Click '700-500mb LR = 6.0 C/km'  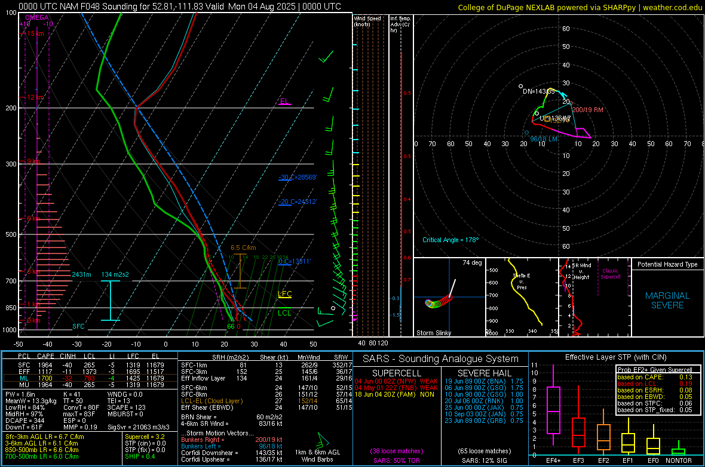point(42,456)
